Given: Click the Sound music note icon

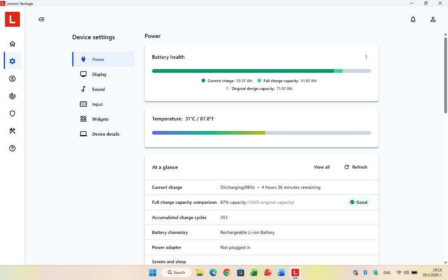Looking at the screenshot, I should [x=83, y=89].
